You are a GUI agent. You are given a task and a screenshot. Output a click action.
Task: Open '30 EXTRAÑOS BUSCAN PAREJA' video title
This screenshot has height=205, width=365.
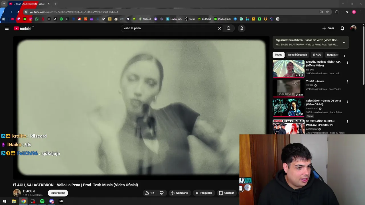(320, 123)
